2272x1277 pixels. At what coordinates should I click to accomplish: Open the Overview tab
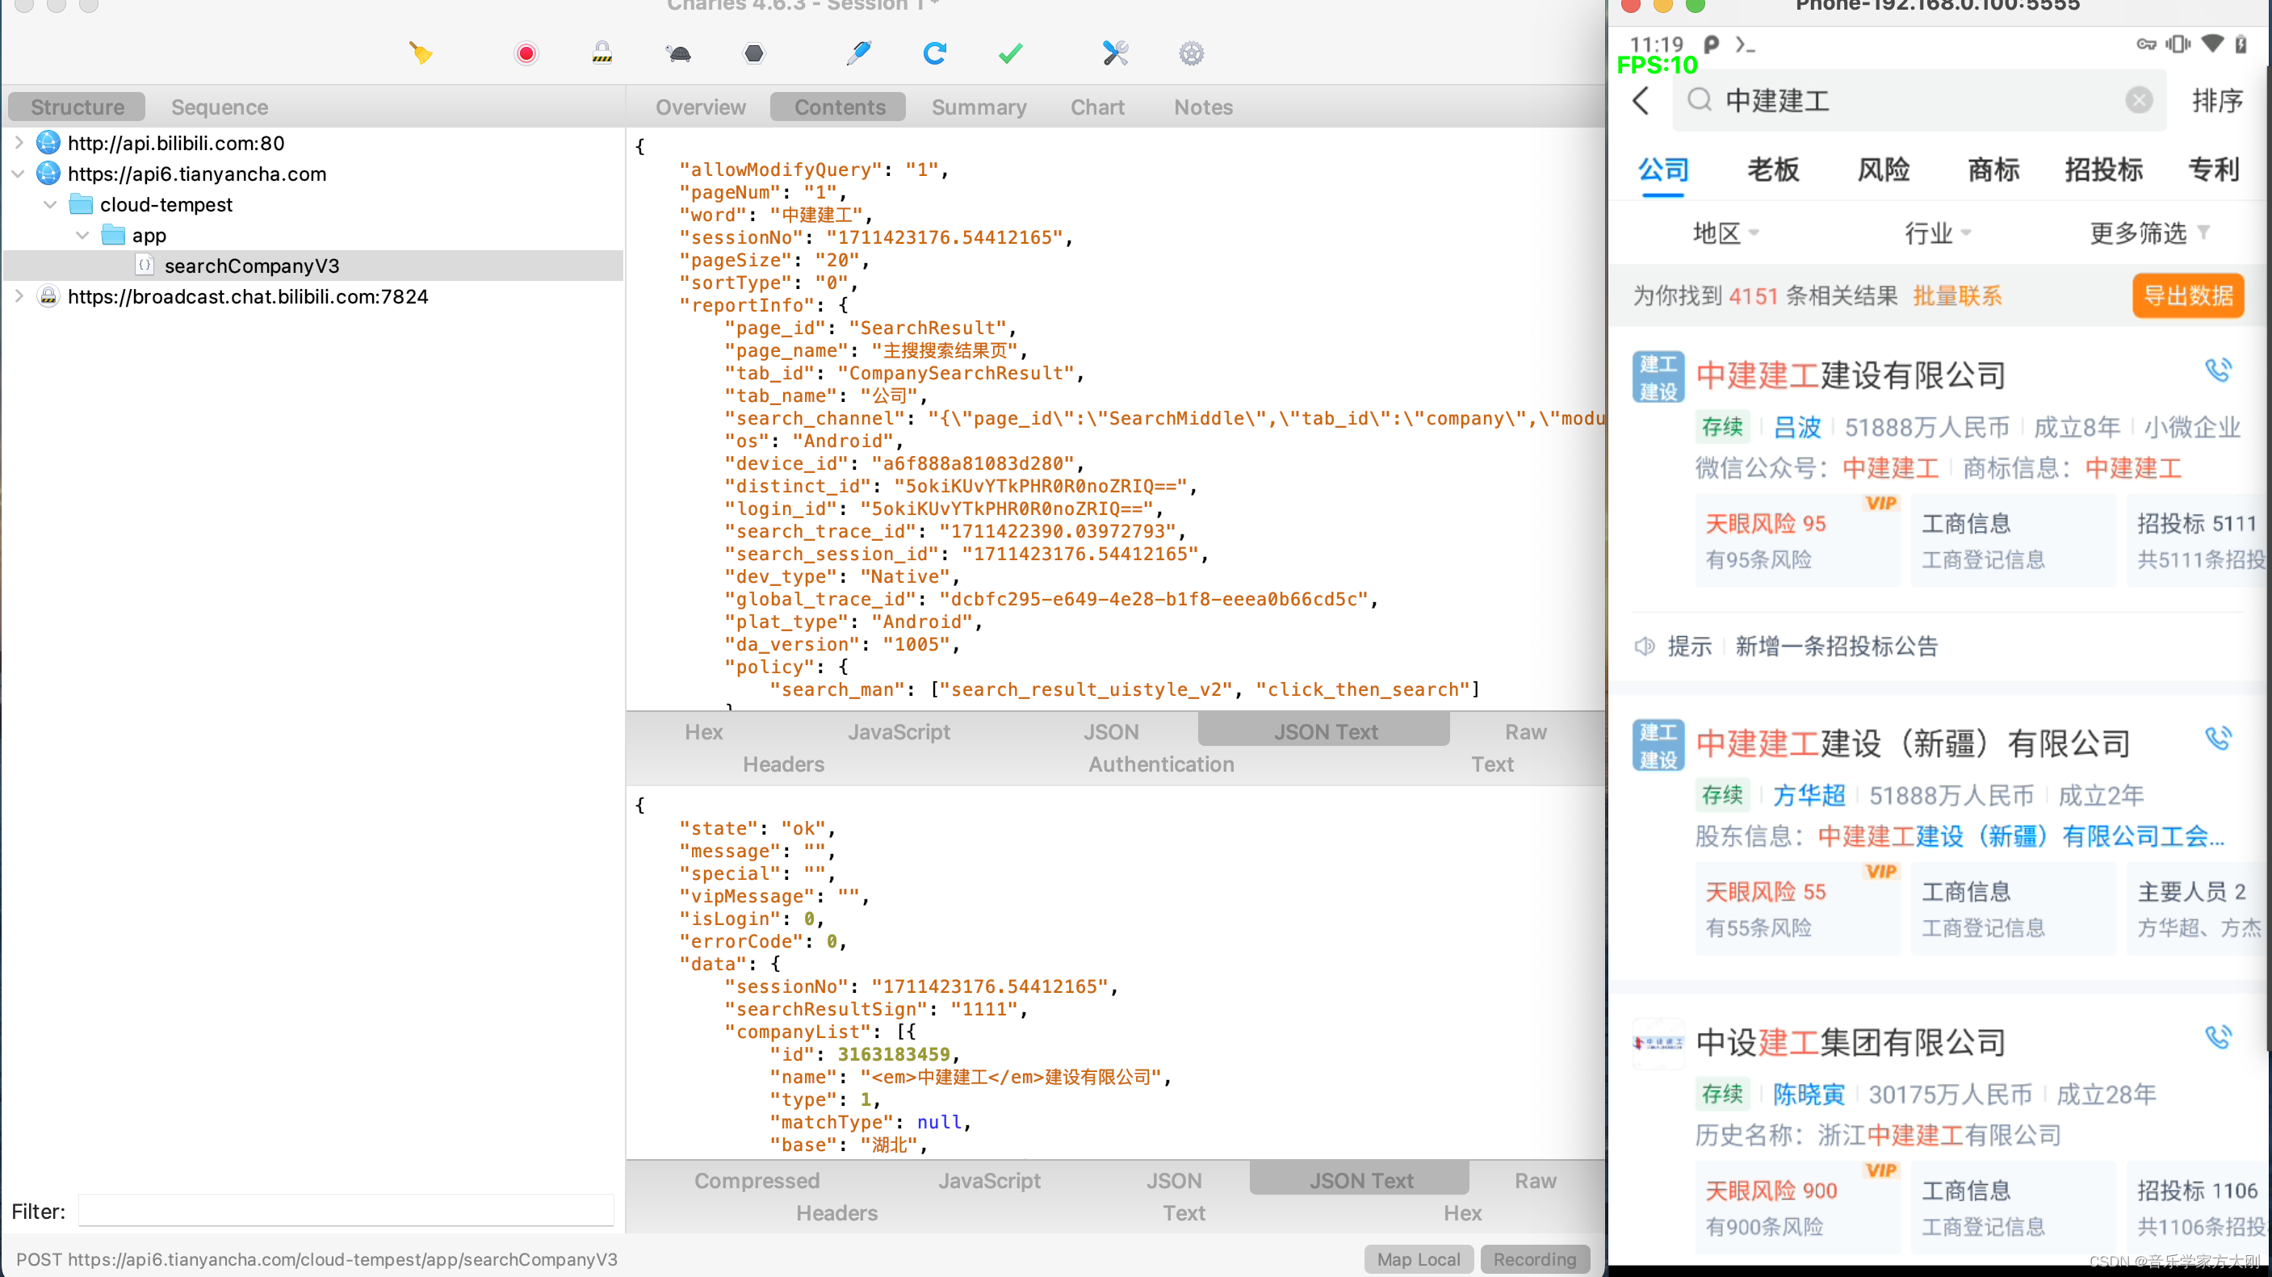point(700,107)
